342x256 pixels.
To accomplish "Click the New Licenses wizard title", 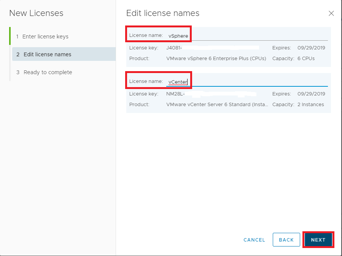I will click(x=36, y=13).
